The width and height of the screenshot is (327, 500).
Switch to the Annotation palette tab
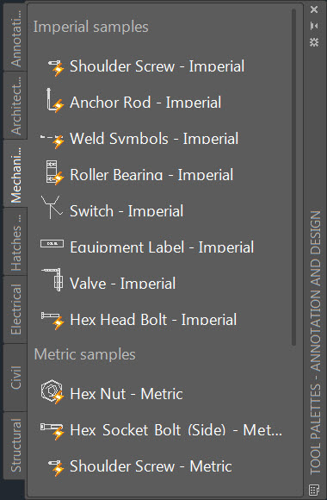[x=15, y=38]
